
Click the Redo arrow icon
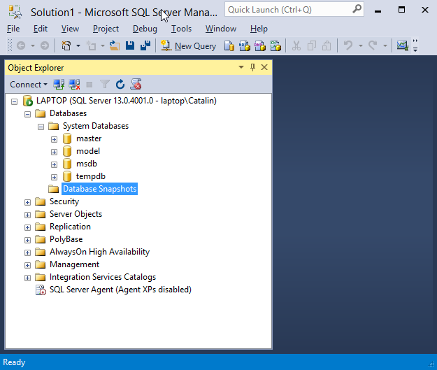pos(373,45)
